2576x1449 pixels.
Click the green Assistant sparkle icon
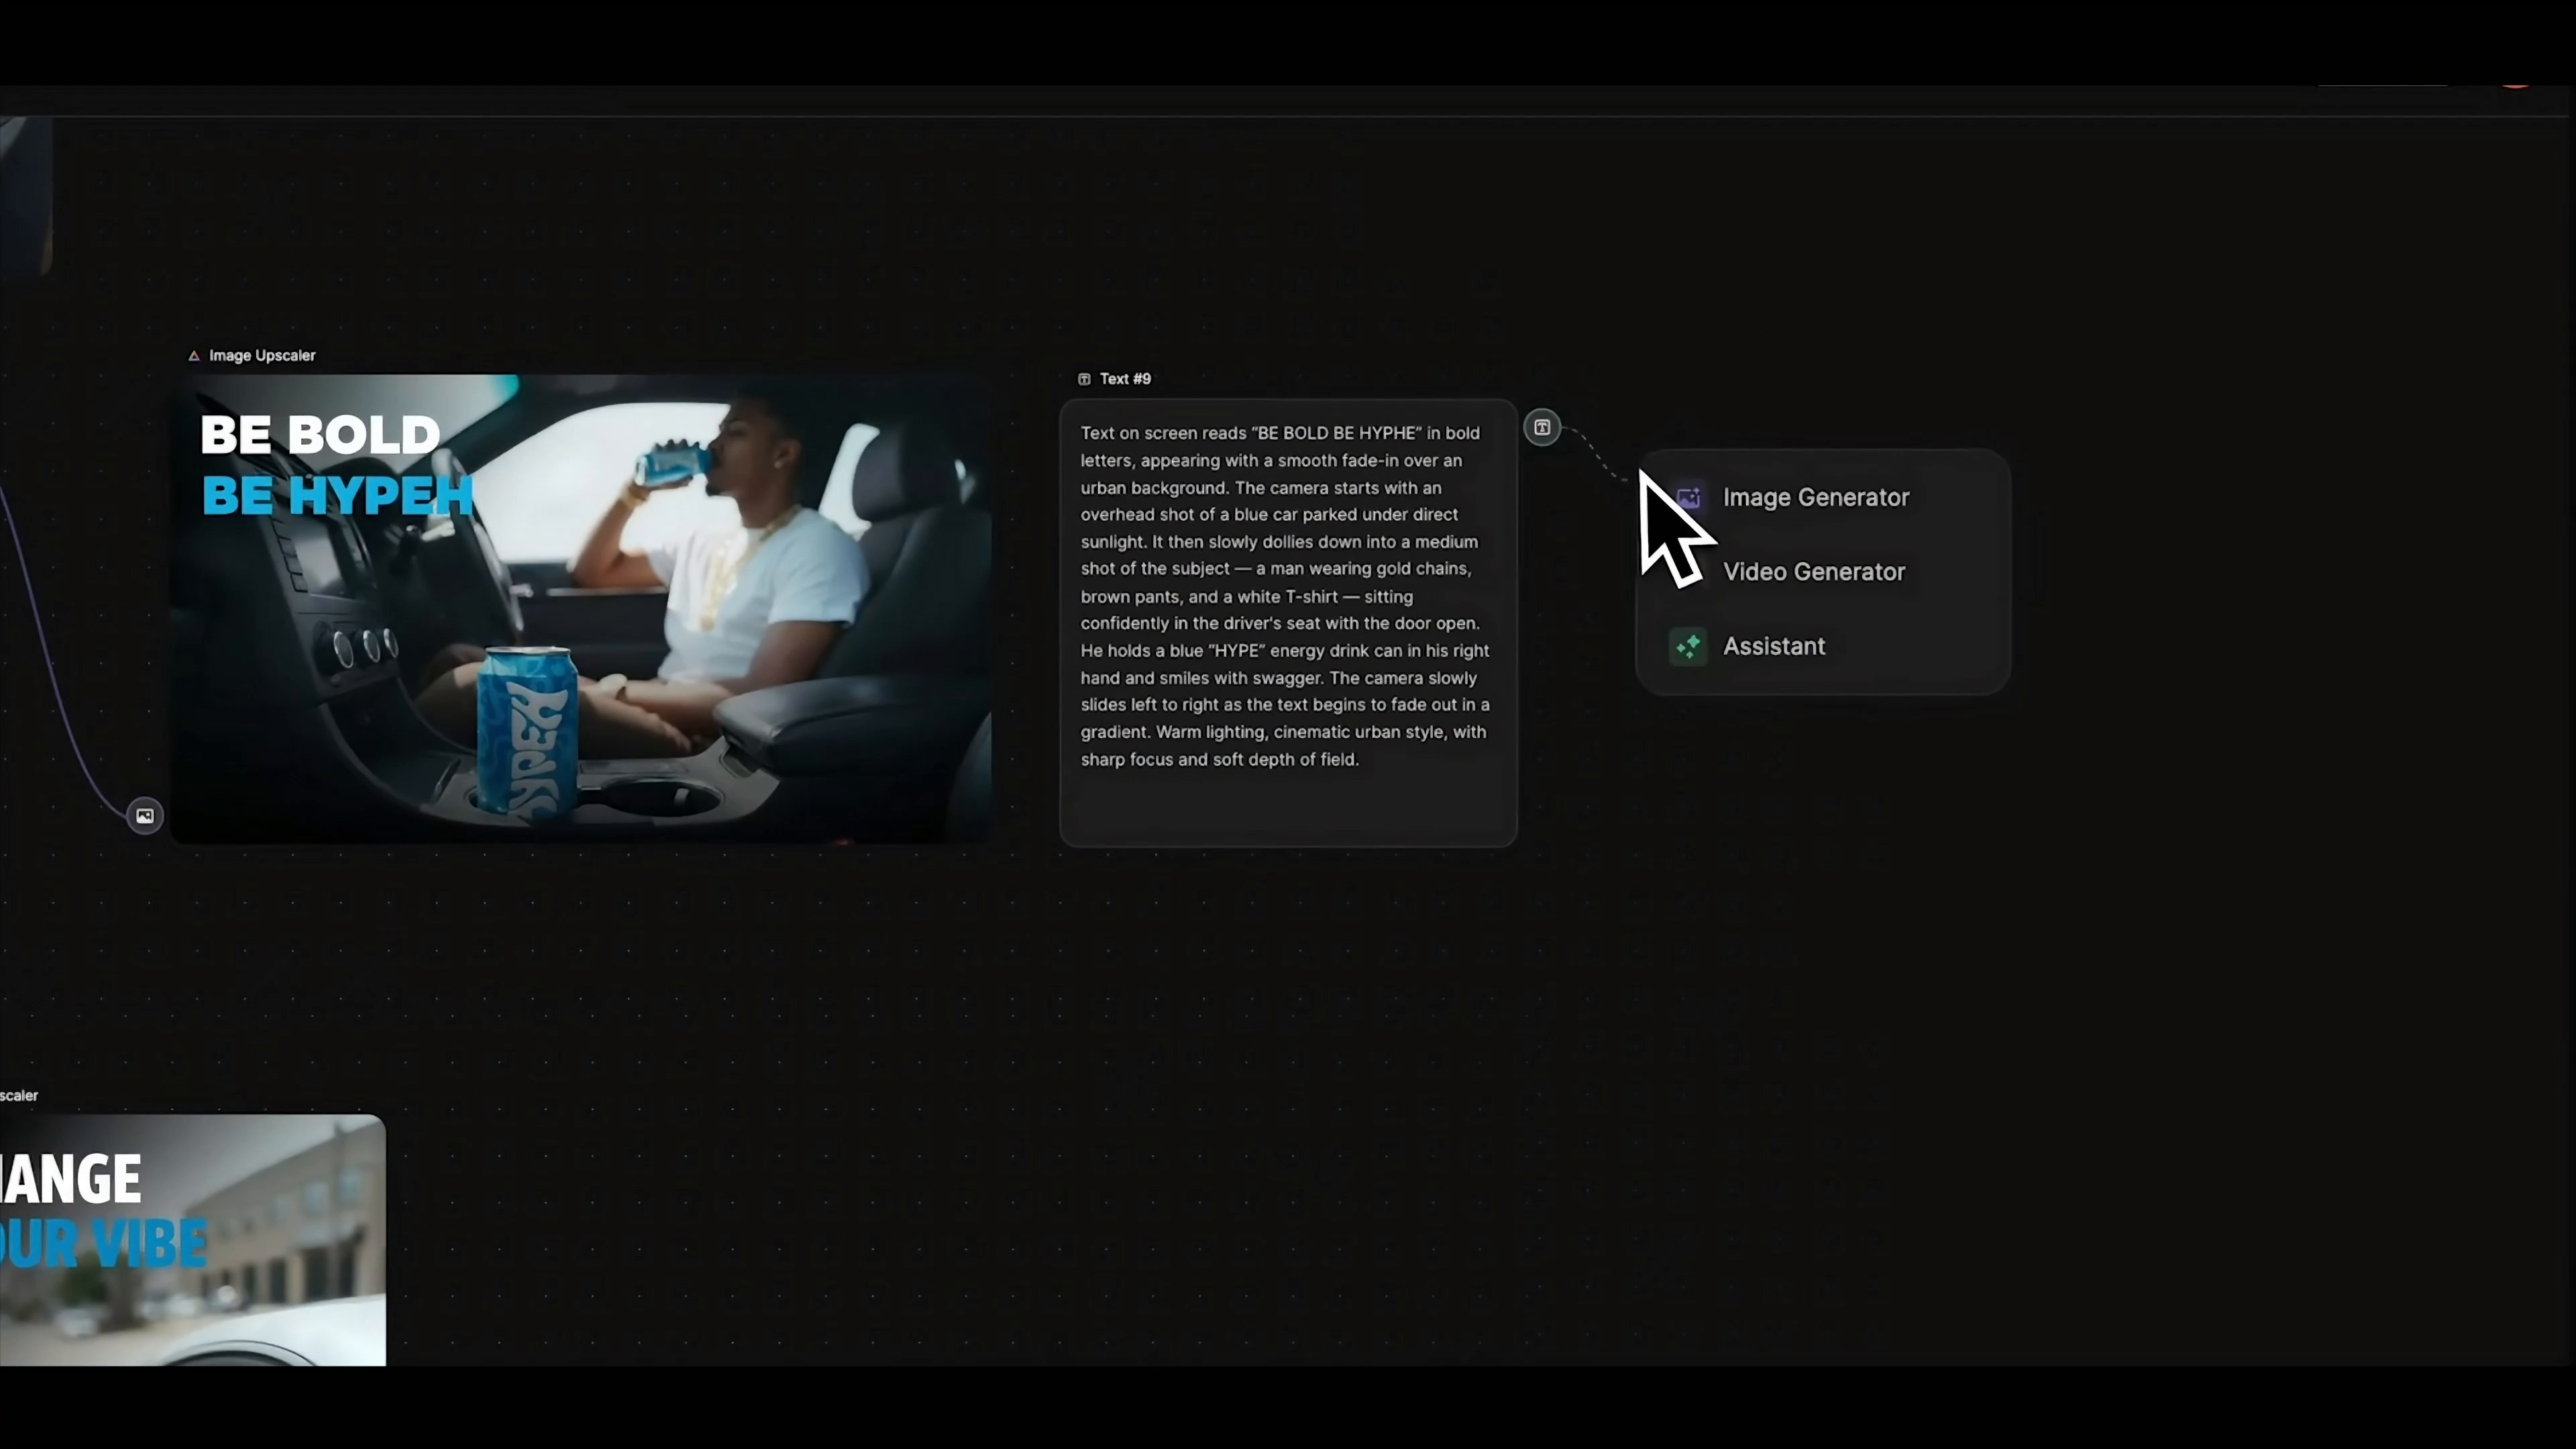[x=1688, y=646]
